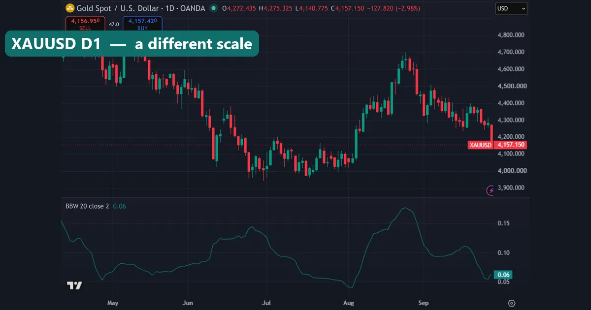Click the Jun time axis label

187,303
